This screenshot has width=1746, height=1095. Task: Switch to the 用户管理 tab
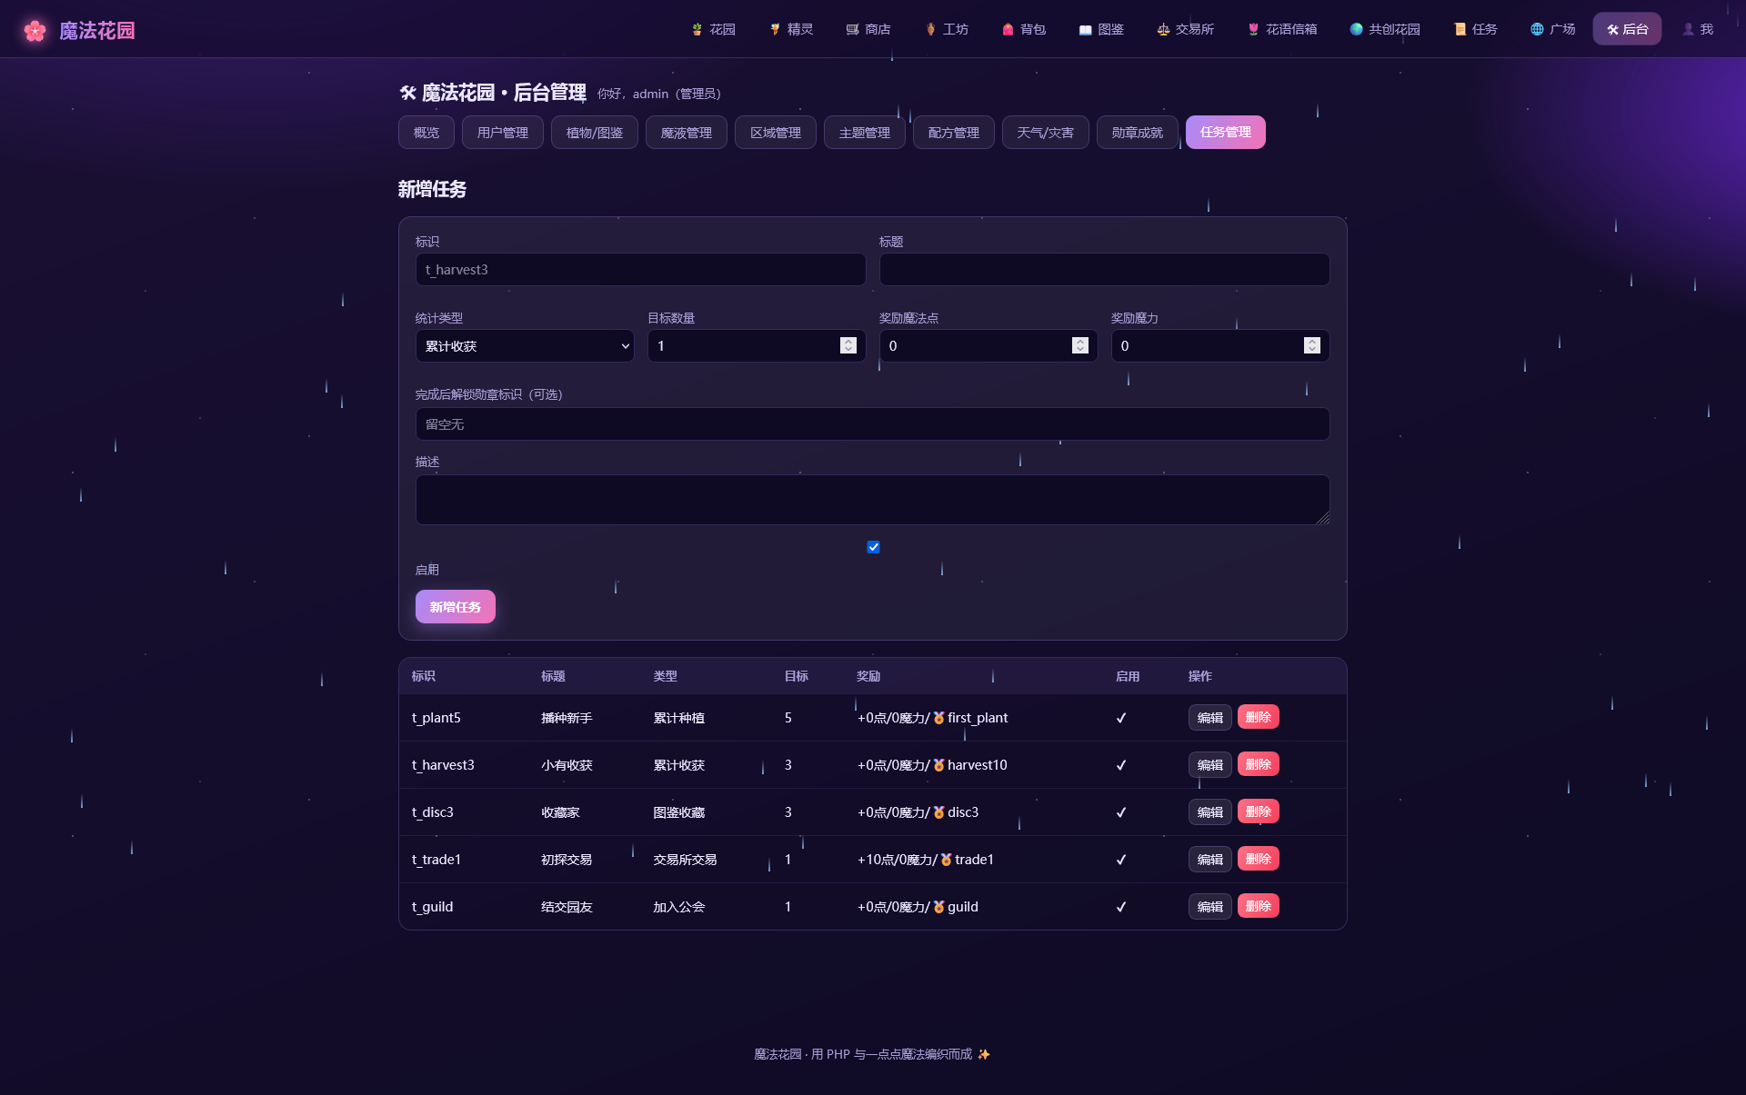pyautogui.click(x=503, y=133)
